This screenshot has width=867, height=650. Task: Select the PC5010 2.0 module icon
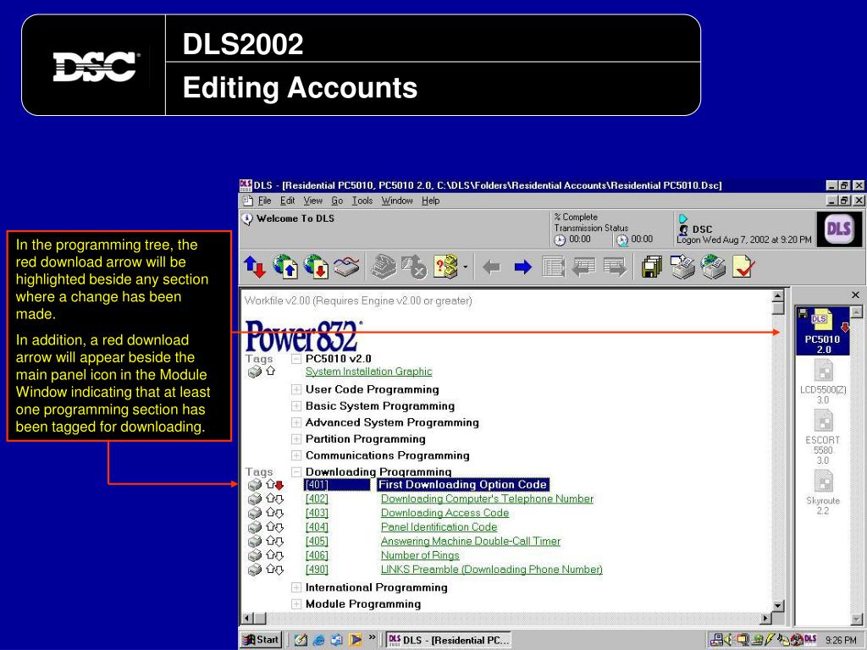[x=823, y=331]
